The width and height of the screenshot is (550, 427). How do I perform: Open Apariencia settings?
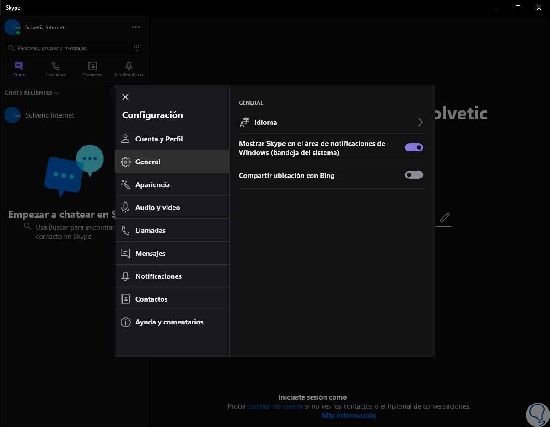click(172, 184)
